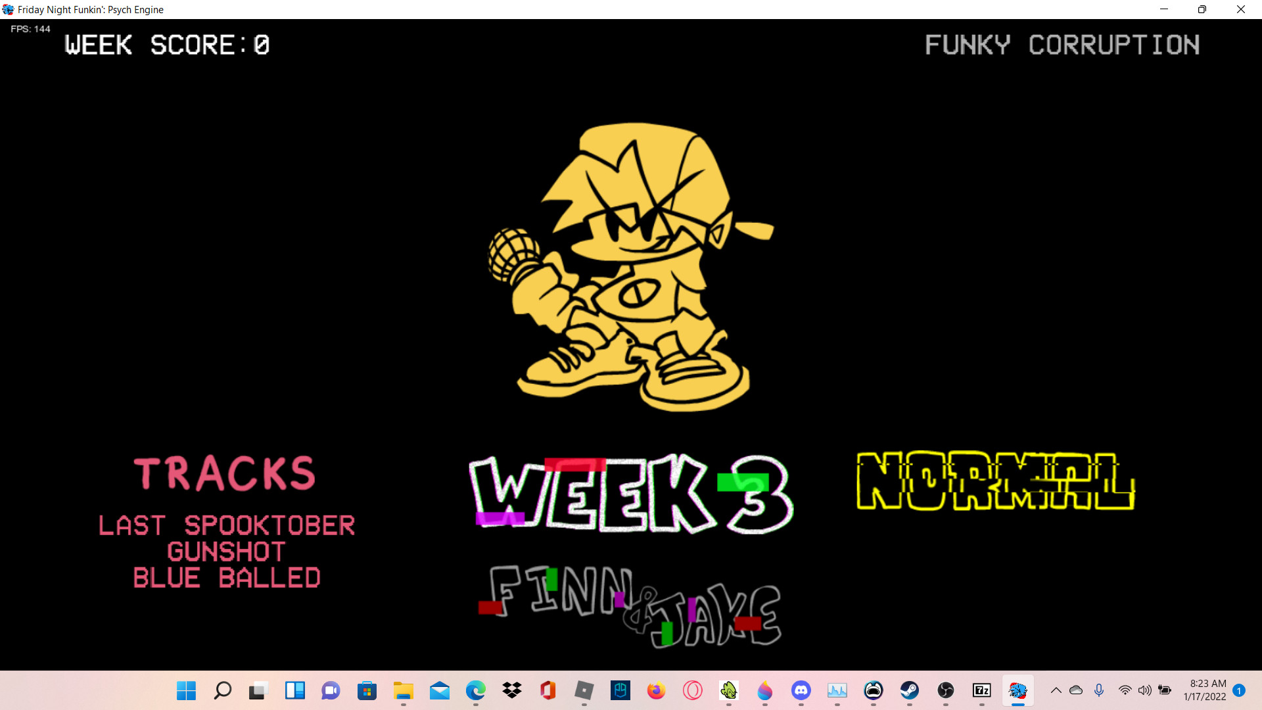1262x710 pixels.
Task: Select BLUE BALLED track
Action: (226, 577)
